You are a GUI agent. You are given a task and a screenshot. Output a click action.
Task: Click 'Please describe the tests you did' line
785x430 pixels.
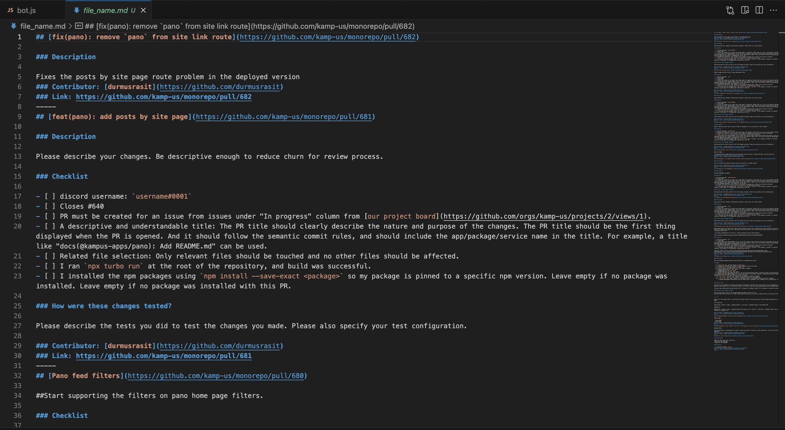251,326
